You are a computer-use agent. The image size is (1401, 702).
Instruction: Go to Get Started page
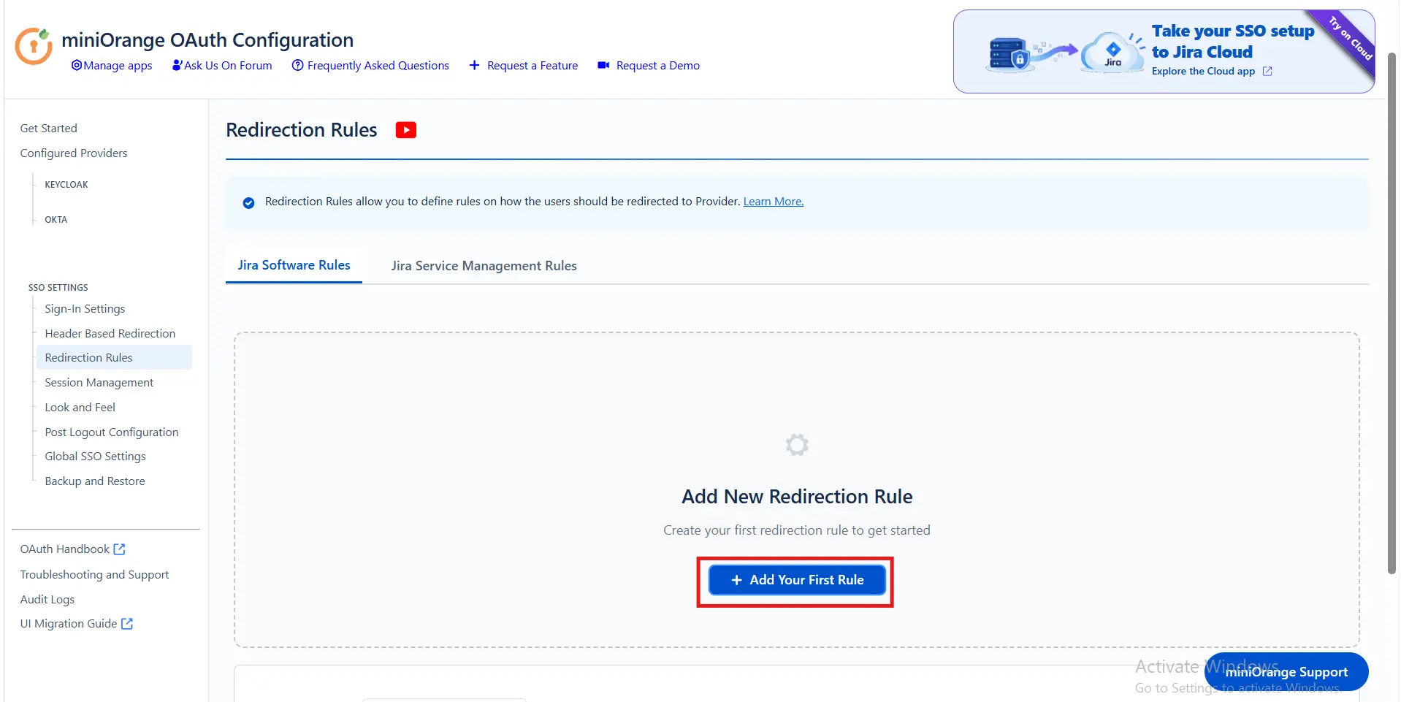[x=49, y=129]
